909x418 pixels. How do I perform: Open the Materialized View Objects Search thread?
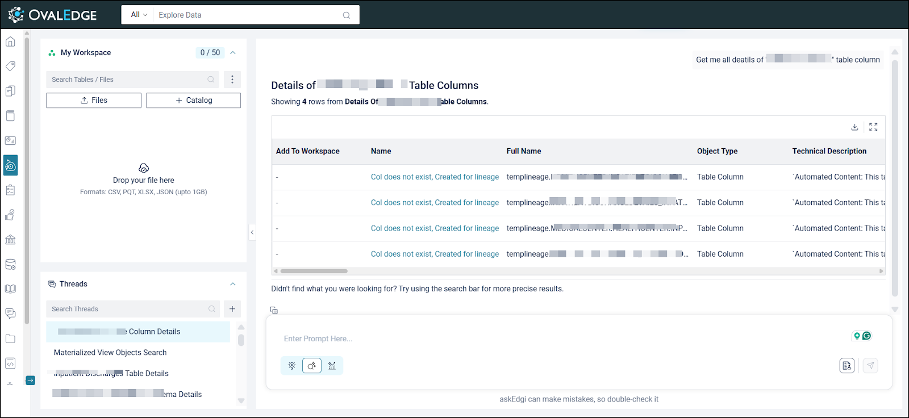pos(110,353)
